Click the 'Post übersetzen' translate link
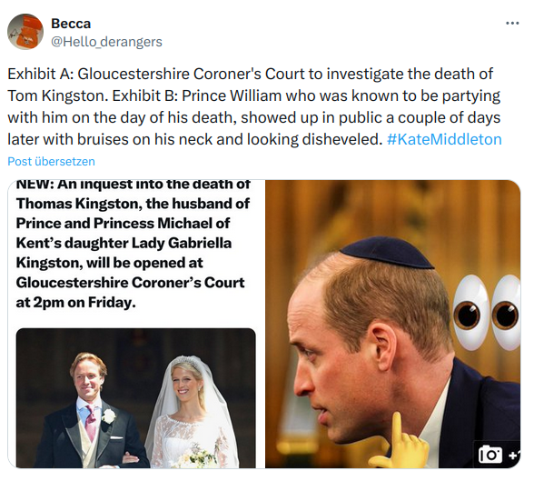Viewport: 534px width, 481px height. click(51, 161)
